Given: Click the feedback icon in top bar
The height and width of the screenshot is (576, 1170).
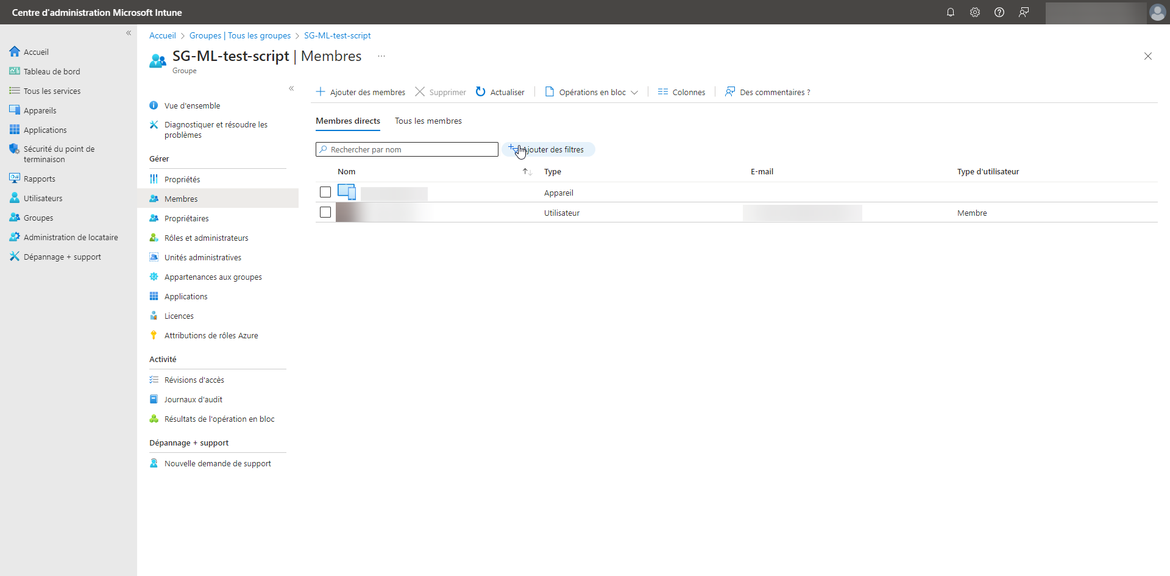Looking at the screenshot, I should click(1024, 12).
